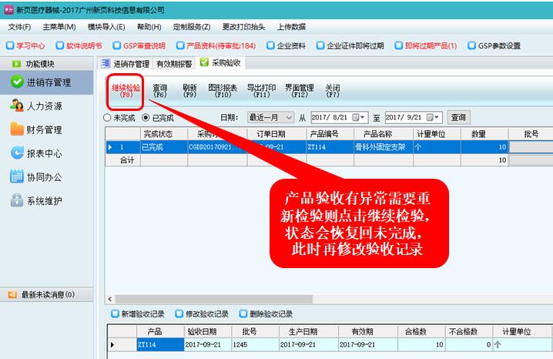This screenshot has width=553, height=359.
Task: Open the start date 2017/8/21 picker
Action: click(x=360, y=118)
